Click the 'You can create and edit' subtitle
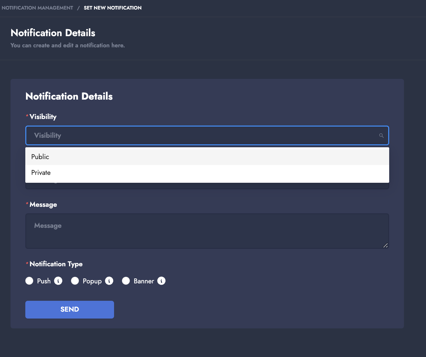The width and height of the screenshot is (426, 357). tap(68, 45)
